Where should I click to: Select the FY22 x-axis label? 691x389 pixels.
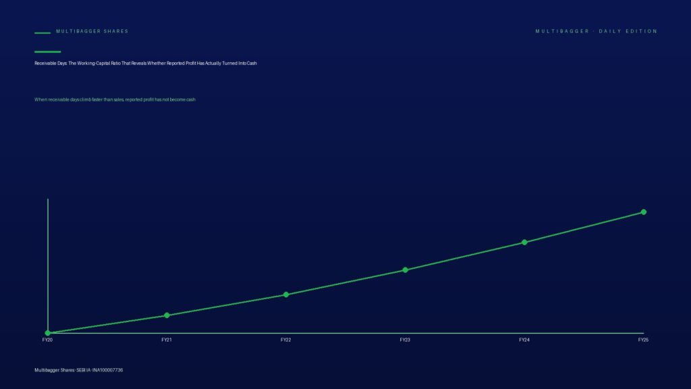[x=286, y=340]
